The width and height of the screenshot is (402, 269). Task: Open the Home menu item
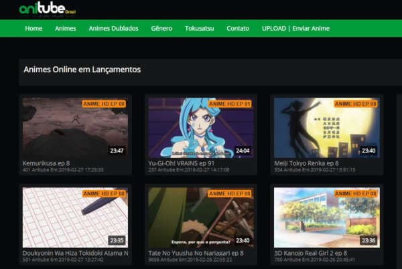[x=33, y=28]
